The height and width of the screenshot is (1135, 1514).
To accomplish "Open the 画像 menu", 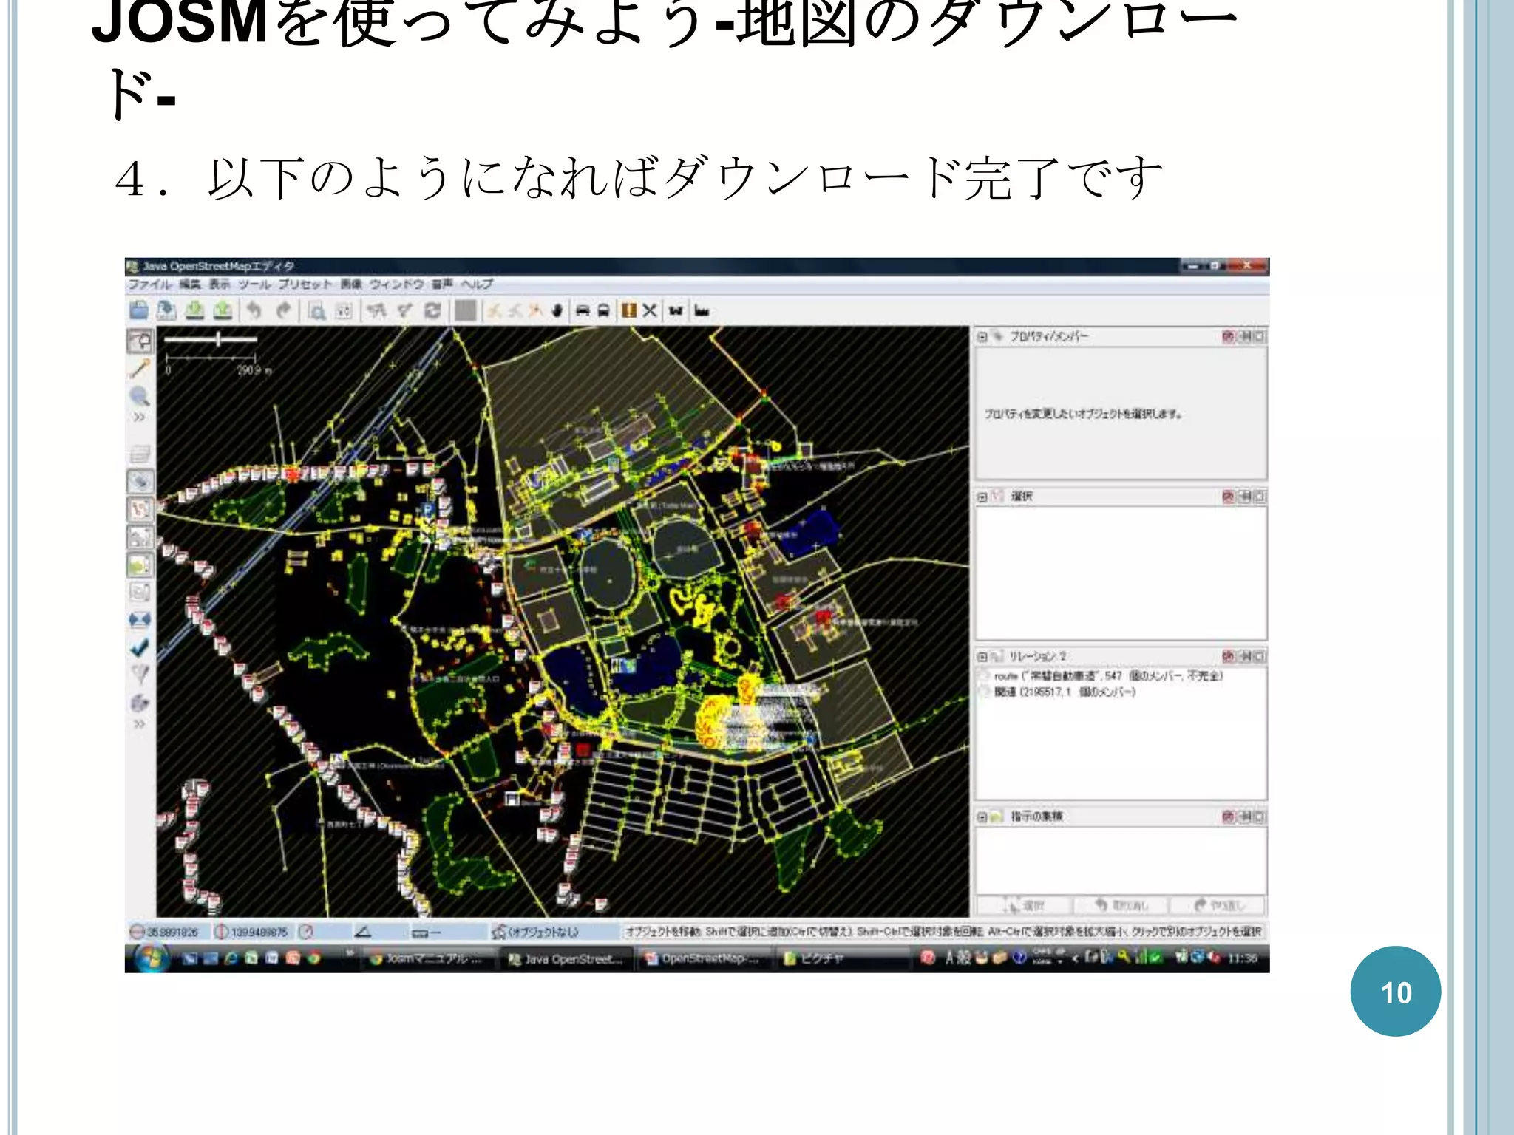I will [x=351, y=284].
